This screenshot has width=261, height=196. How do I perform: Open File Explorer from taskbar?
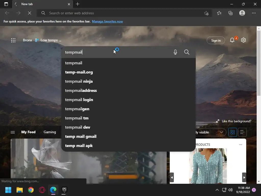19,190
